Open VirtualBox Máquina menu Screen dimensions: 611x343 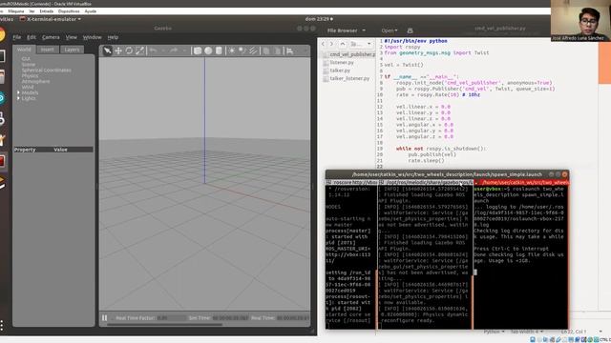pos(16,11)
